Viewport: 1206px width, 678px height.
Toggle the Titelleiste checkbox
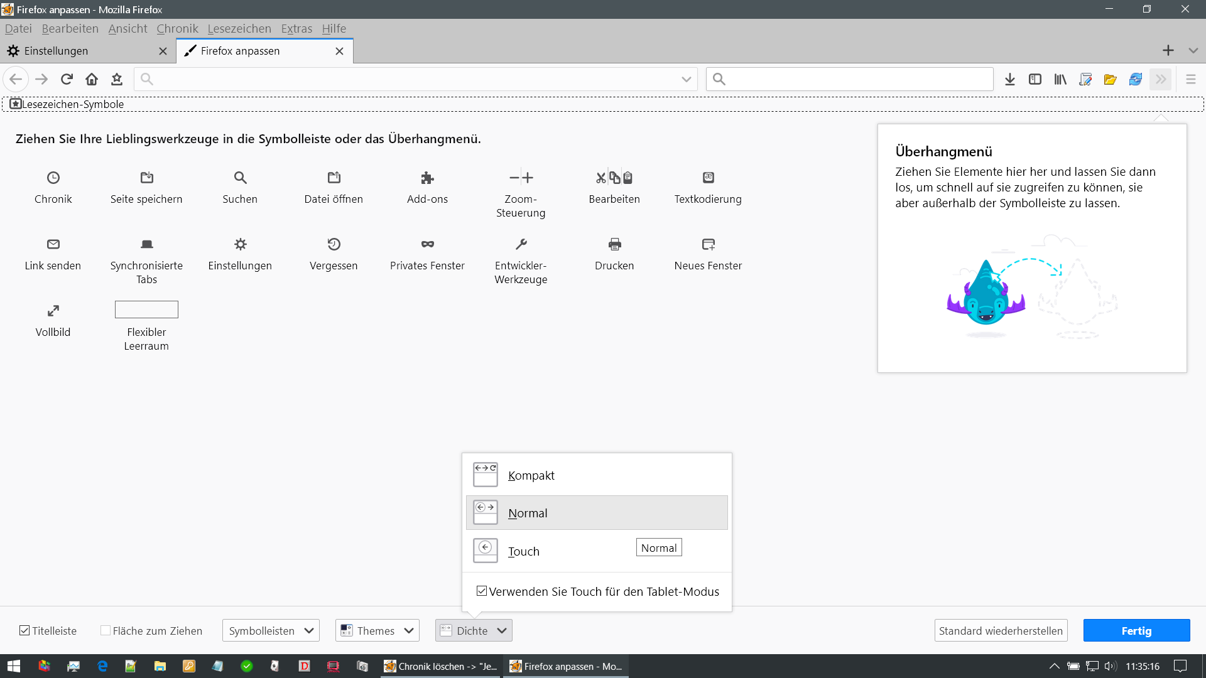coord(24,630)
